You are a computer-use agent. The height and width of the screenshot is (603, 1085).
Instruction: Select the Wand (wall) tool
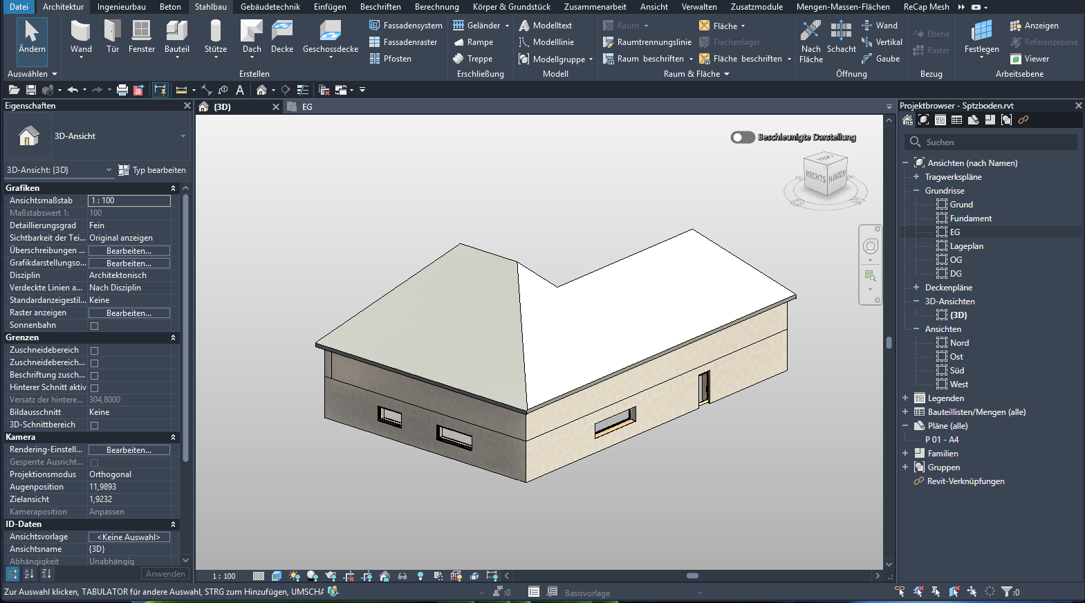pyautogui.click(x=81, y=37)
